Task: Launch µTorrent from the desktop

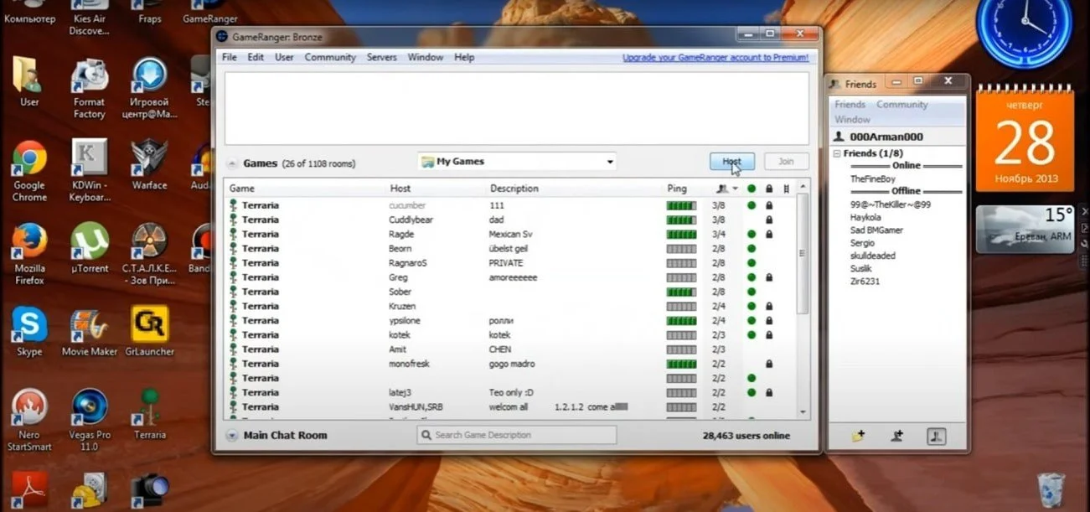Action: [89, 248]
